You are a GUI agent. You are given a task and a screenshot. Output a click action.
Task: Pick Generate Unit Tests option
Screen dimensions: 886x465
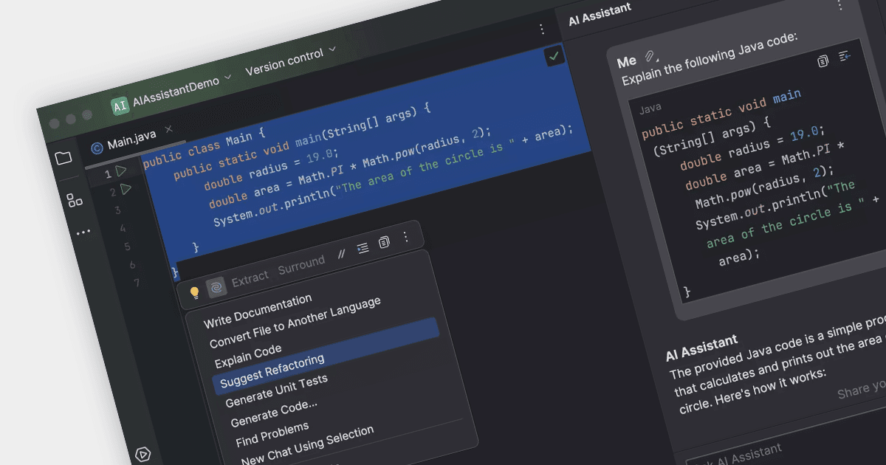[276, 391]
